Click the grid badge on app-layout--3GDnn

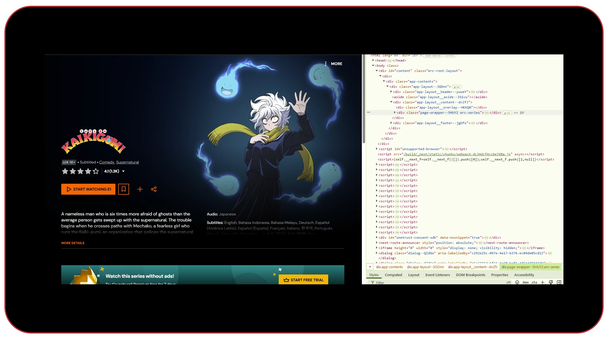(x=456, y=87)
